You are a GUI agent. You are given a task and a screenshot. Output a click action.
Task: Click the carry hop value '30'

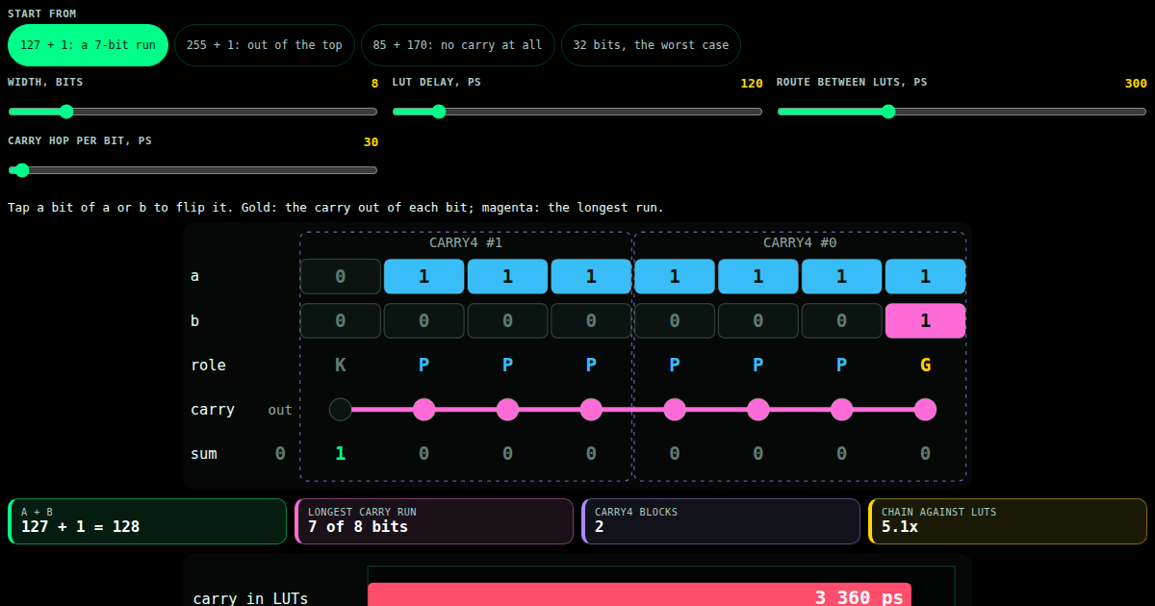pos(371,142)
